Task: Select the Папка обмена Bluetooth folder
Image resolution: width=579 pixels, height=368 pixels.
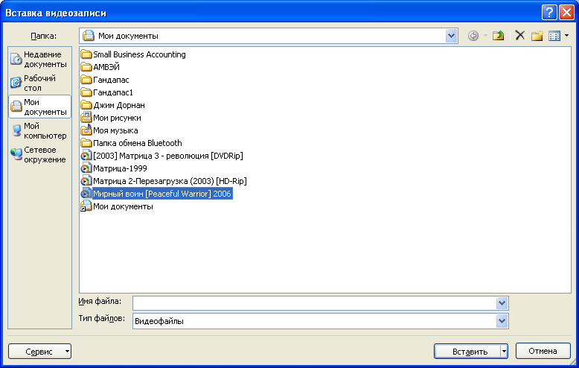Action: 132,143
